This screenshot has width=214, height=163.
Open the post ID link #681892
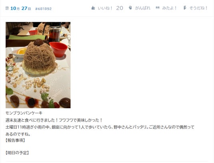point(44,9)
